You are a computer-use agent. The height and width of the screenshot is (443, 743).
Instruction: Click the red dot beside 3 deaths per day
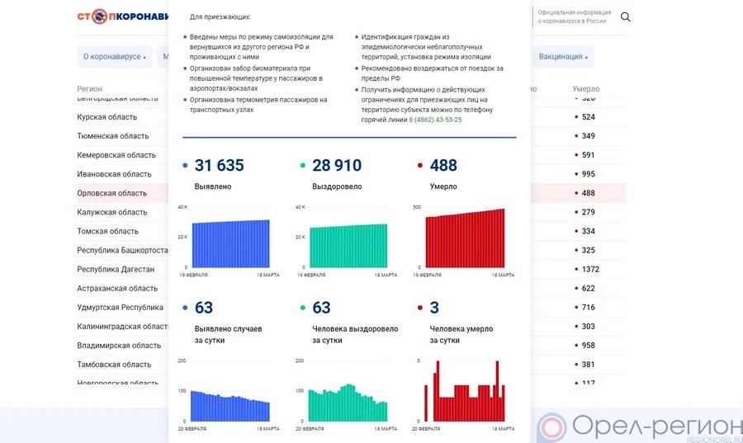(420, 309)
